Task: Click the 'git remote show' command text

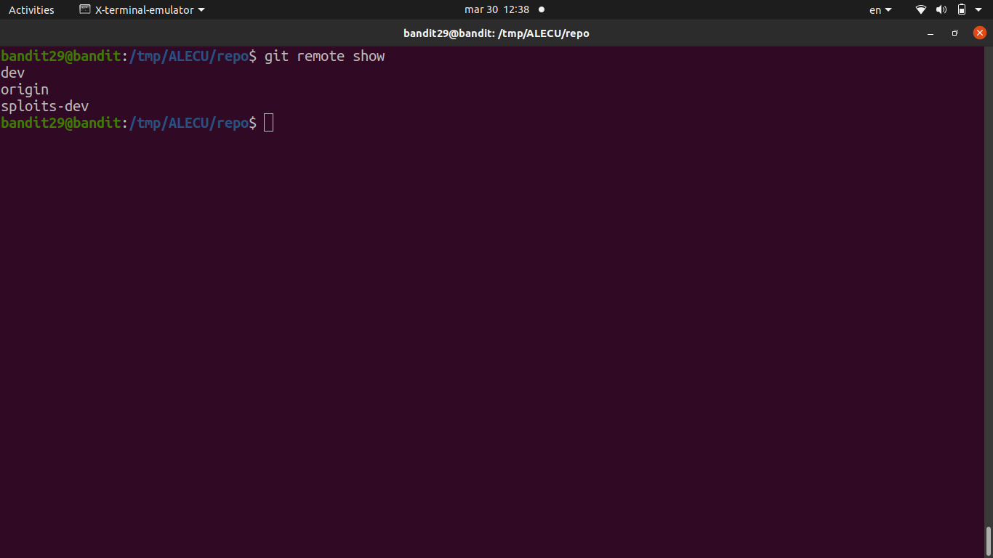Action: click(324, 56)
